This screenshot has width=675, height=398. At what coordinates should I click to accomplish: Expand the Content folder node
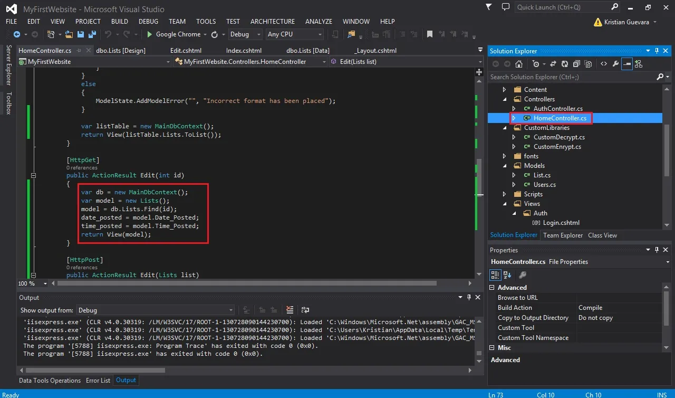click(x=505, y=90)
